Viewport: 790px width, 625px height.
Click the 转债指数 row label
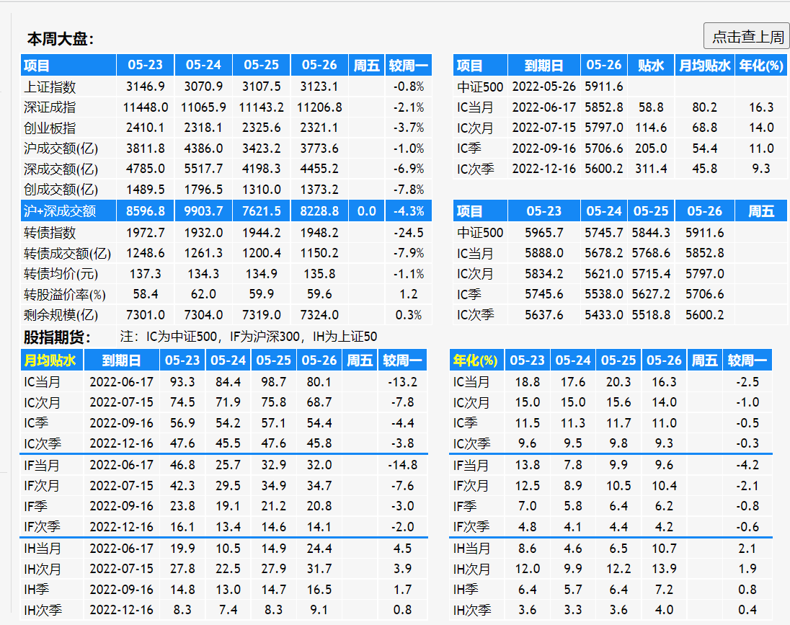point(50,233)
